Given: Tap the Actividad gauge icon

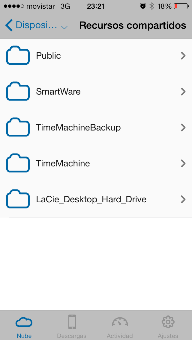Looking at the screenshot, I should click(120, 322).
